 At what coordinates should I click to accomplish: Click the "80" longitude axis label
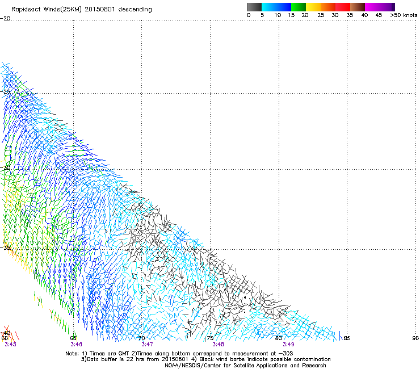point(279,338)
